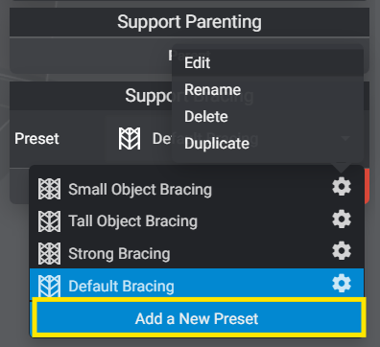Click the Small Object Bracing lattice icon
Image resolution: width=380 pixels, height=347 pixels.
click(x=49, y=189)
